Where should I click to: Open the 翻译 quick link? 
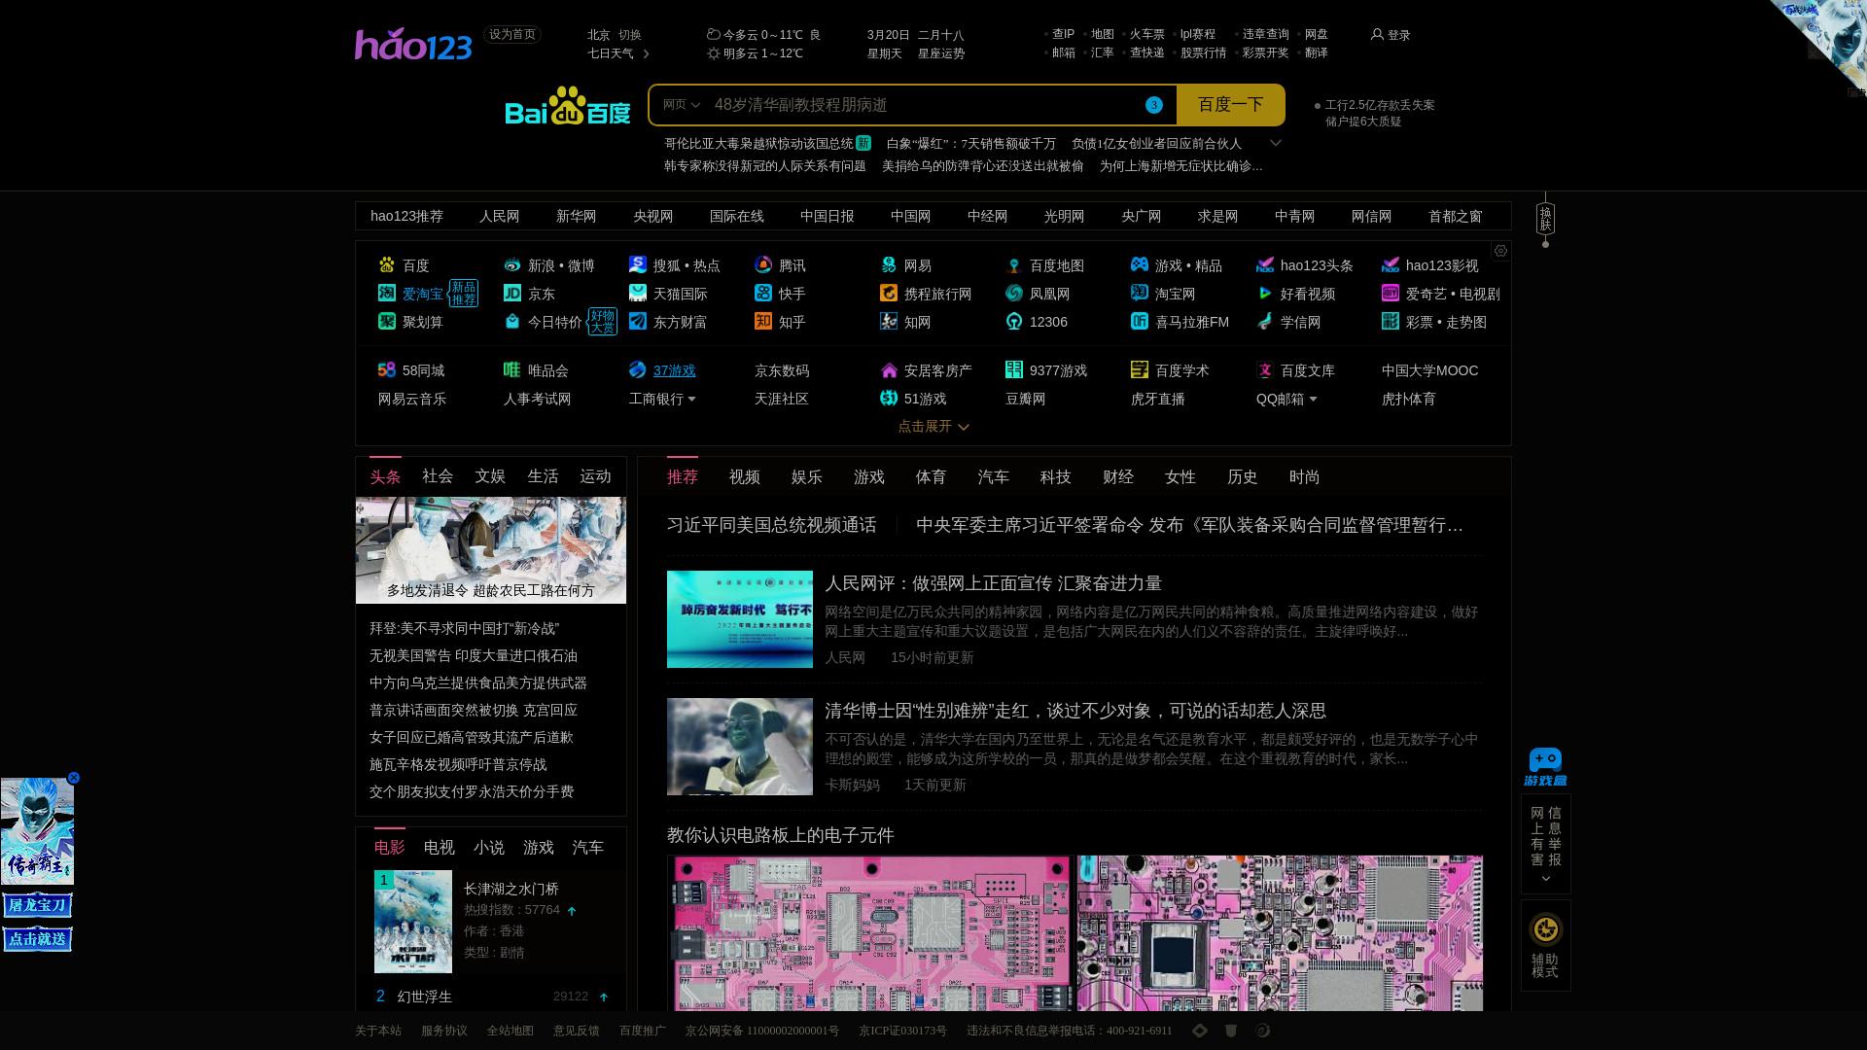click(x=1316, y=52)
